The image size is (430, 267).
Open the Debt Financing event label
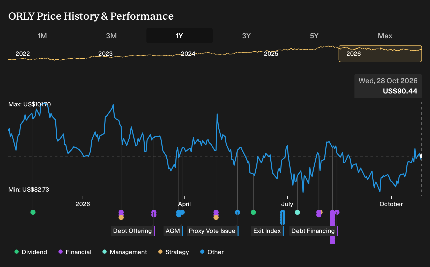click(x=313, y=231)
